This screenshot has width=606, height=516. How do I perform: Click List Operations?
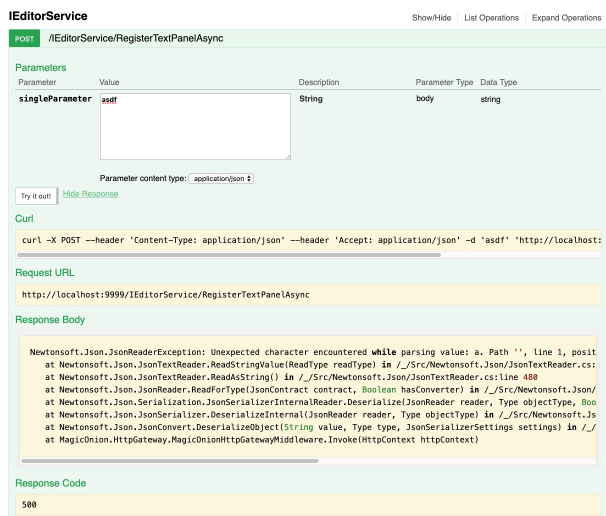click(491, 17)
